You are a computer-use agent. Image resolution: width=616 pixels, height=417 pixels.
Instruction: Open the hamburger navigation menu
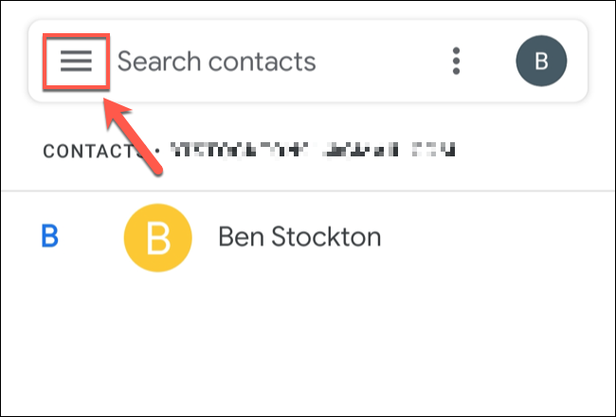tap(76, 62)
